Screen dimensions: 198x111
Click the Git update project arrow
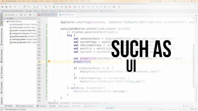click(x=93, y=7)
